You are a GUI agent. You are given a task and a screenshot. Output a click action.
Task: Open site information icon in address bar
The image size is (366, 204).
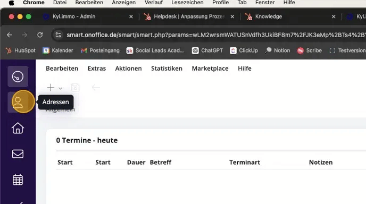58,35
